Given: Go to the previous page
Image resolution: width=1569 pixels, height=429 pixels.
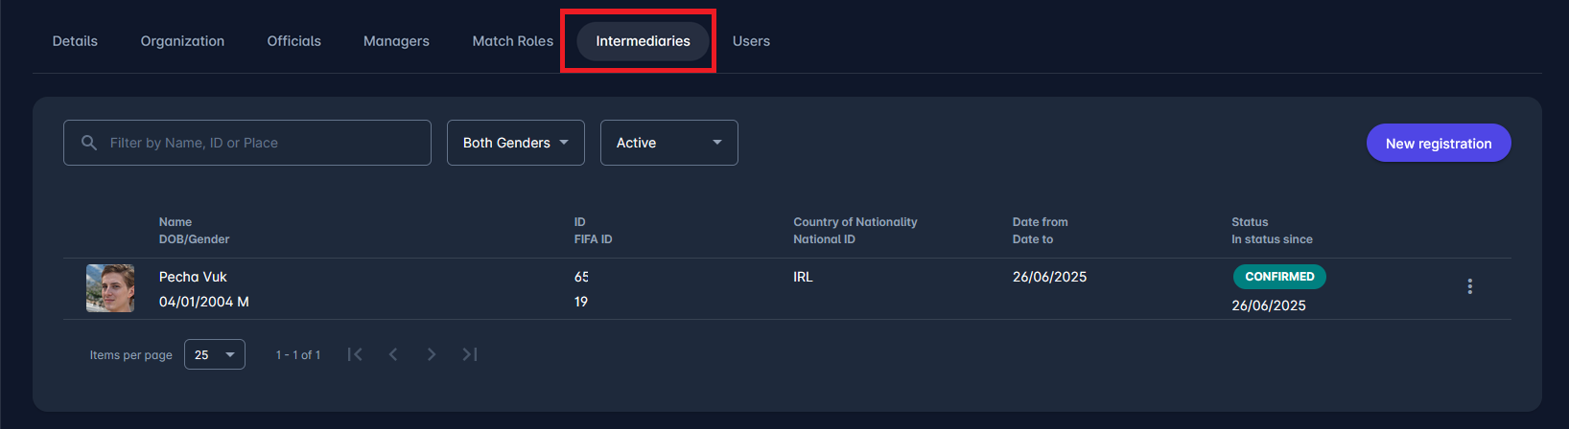Looking at the screenshot, I should pos(393,354).
